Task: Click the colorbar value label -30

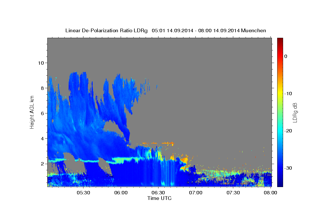Action: coord(288,168)
